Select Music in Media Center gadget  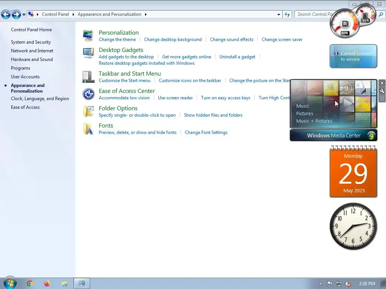303,106
